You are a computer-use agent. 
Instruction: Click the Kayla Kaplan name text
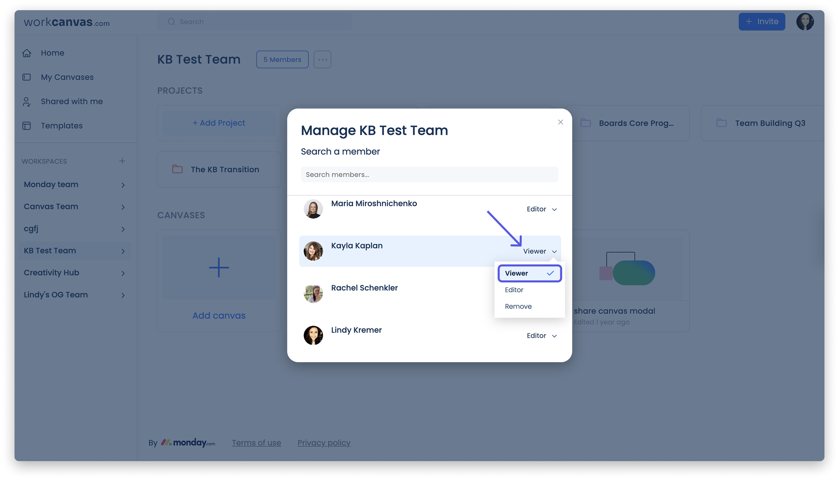click(x=356, y=246)
